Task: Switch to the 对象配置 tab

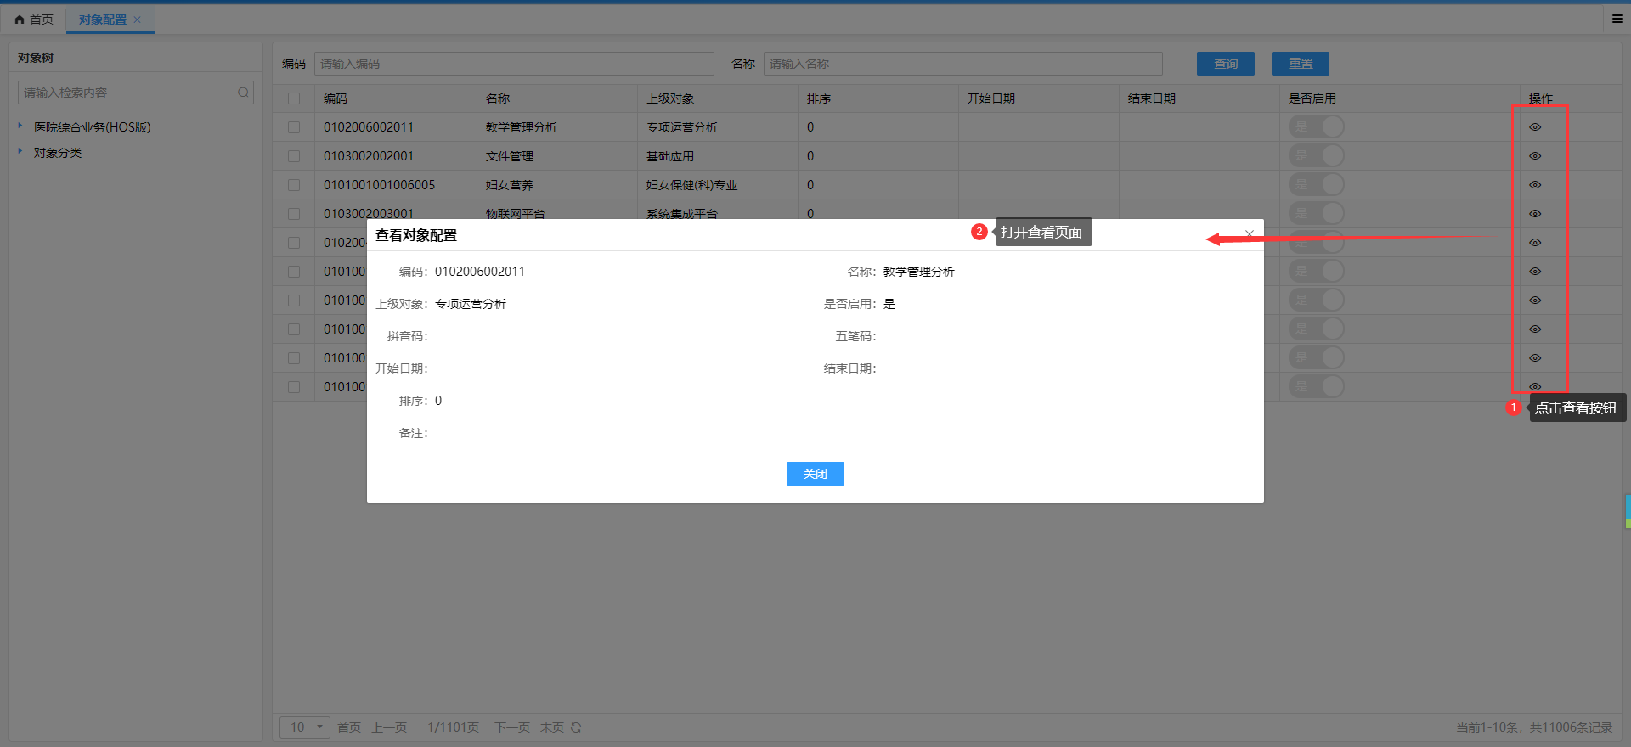Action: [x=102, y=20]
